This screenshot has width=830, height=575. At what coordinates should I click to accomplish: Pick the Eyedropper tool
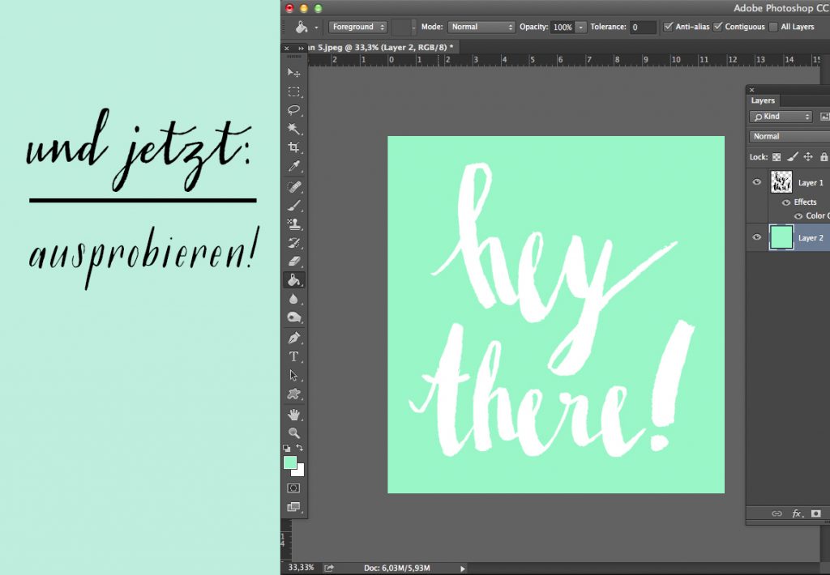tap(294, 166)
